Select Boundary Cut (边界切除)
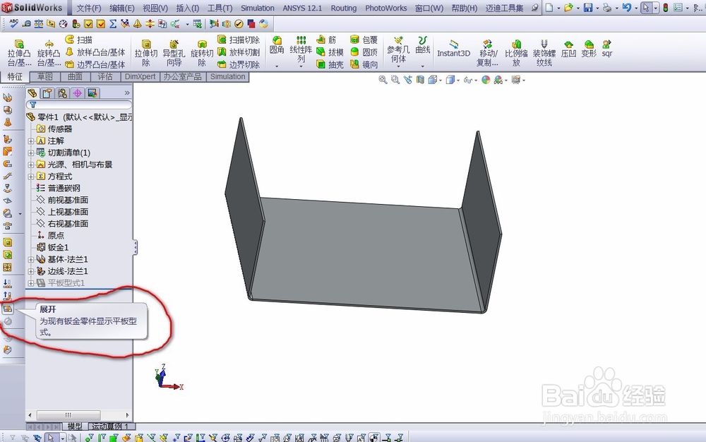 click(x=238, y=64)
